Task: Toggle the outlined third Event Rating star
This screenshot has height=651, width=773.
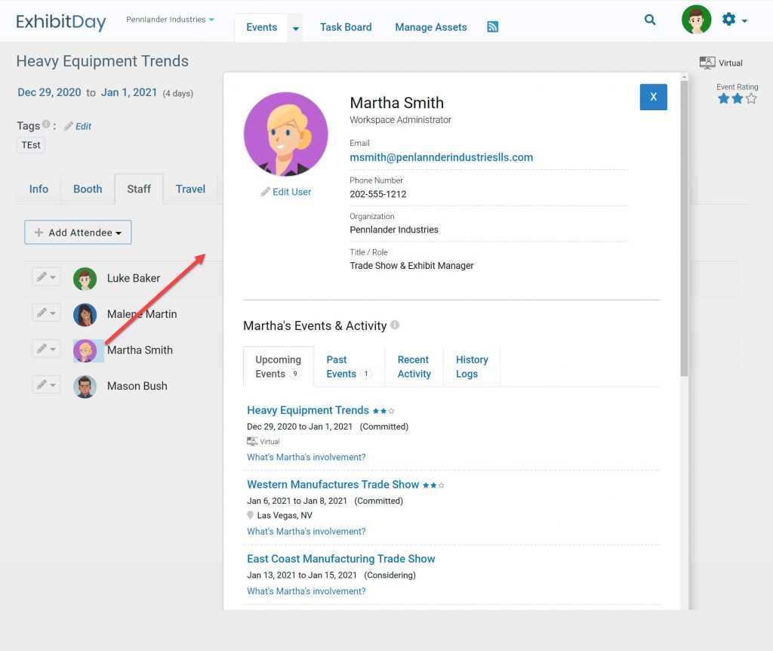Action: [x=752, y=97]
